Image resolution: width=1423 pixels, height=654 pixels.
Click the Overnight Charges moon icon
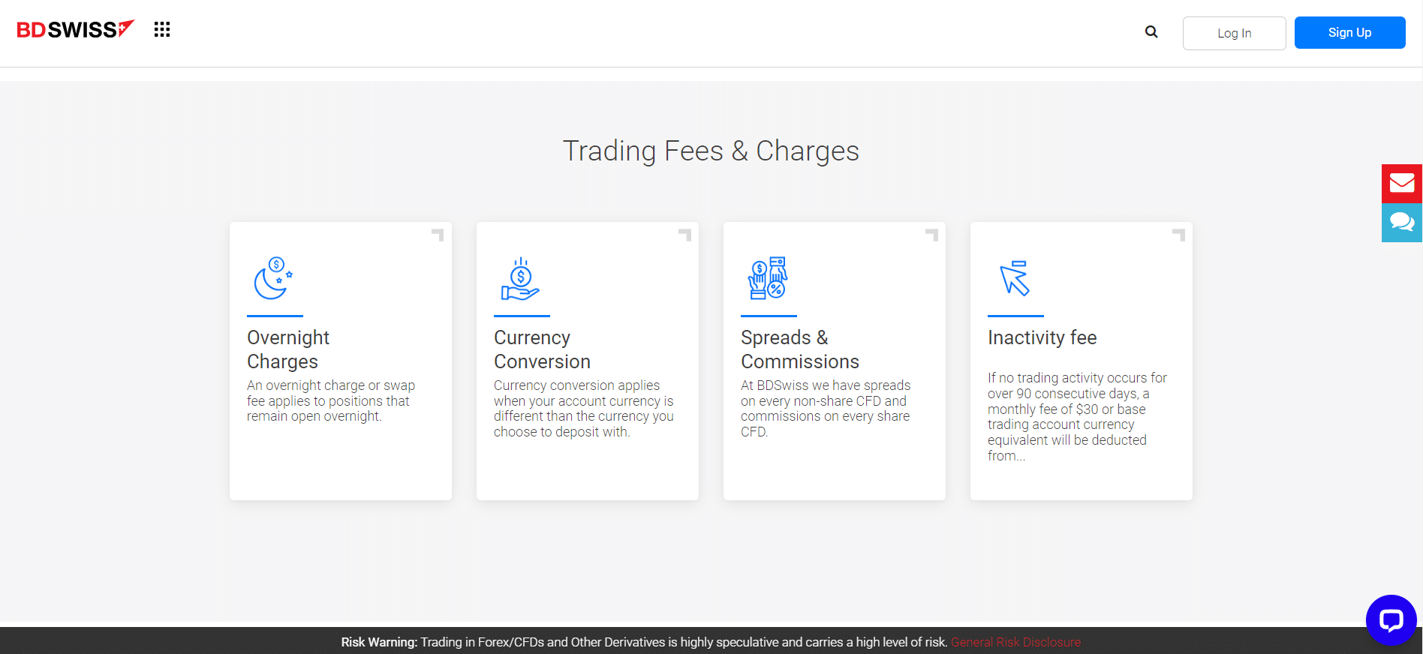click(273, 278)
